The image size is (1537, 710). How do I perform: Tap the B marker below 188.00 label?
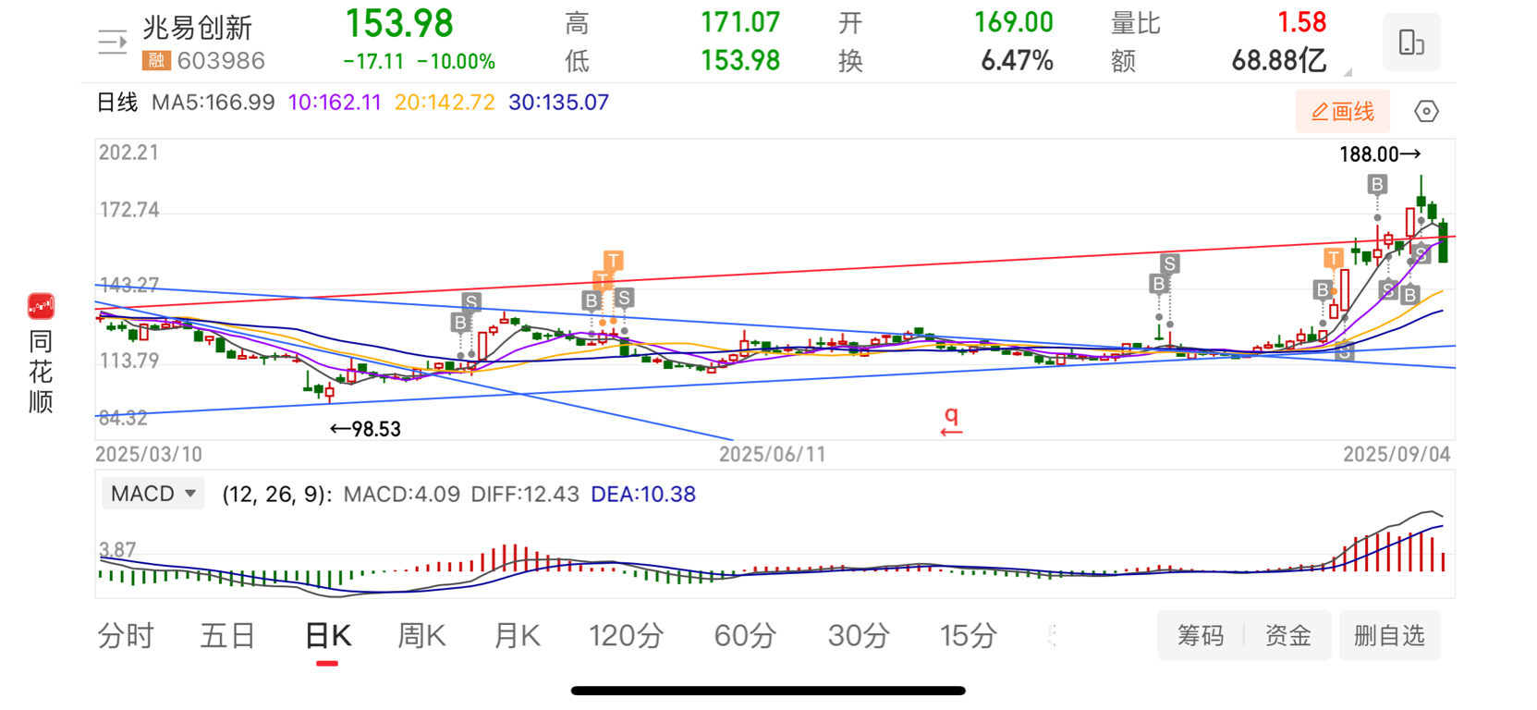tap(1377, 184)
